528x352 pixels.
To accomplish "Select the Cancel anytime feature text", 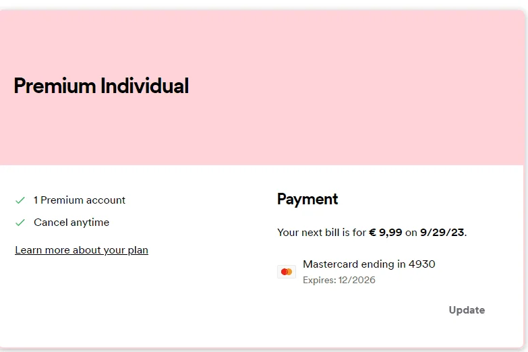I will (71, 223).
